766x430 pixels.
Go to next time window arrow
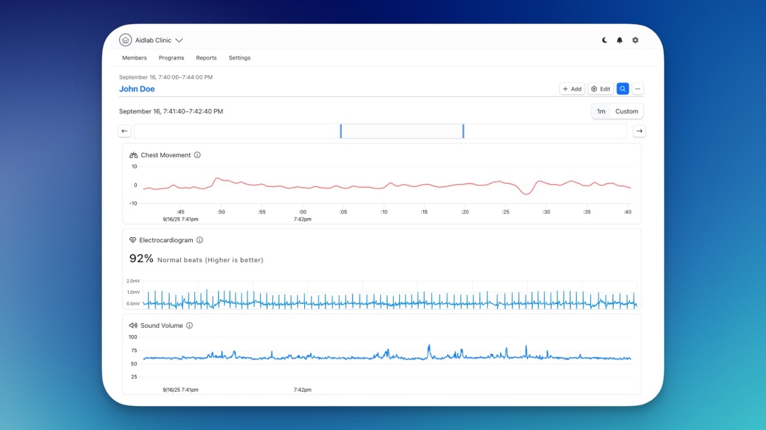tap(639, 131)
